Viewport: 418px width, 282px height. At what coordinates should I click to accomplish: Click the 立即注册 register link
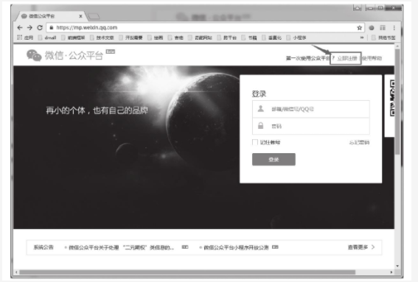pos(347,58)
